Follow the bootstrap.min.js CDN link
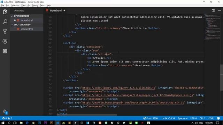This screenshot has width=223, height=125. [x=133, y=103]
